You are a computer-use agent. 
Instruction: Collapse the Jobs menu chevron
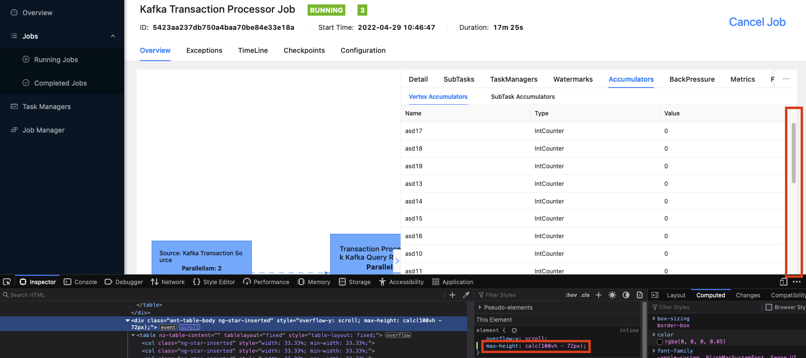click(x=113, y=36)
